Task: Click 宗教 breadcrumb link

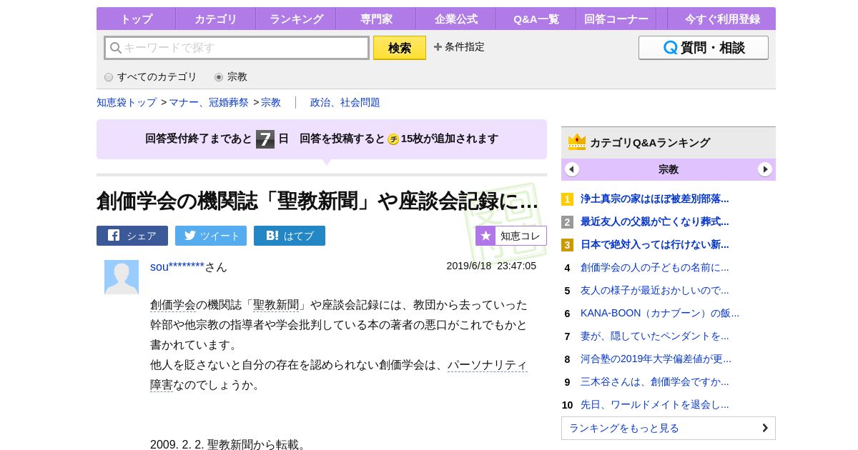Action: pyautogui.click(x=271, y=102)
